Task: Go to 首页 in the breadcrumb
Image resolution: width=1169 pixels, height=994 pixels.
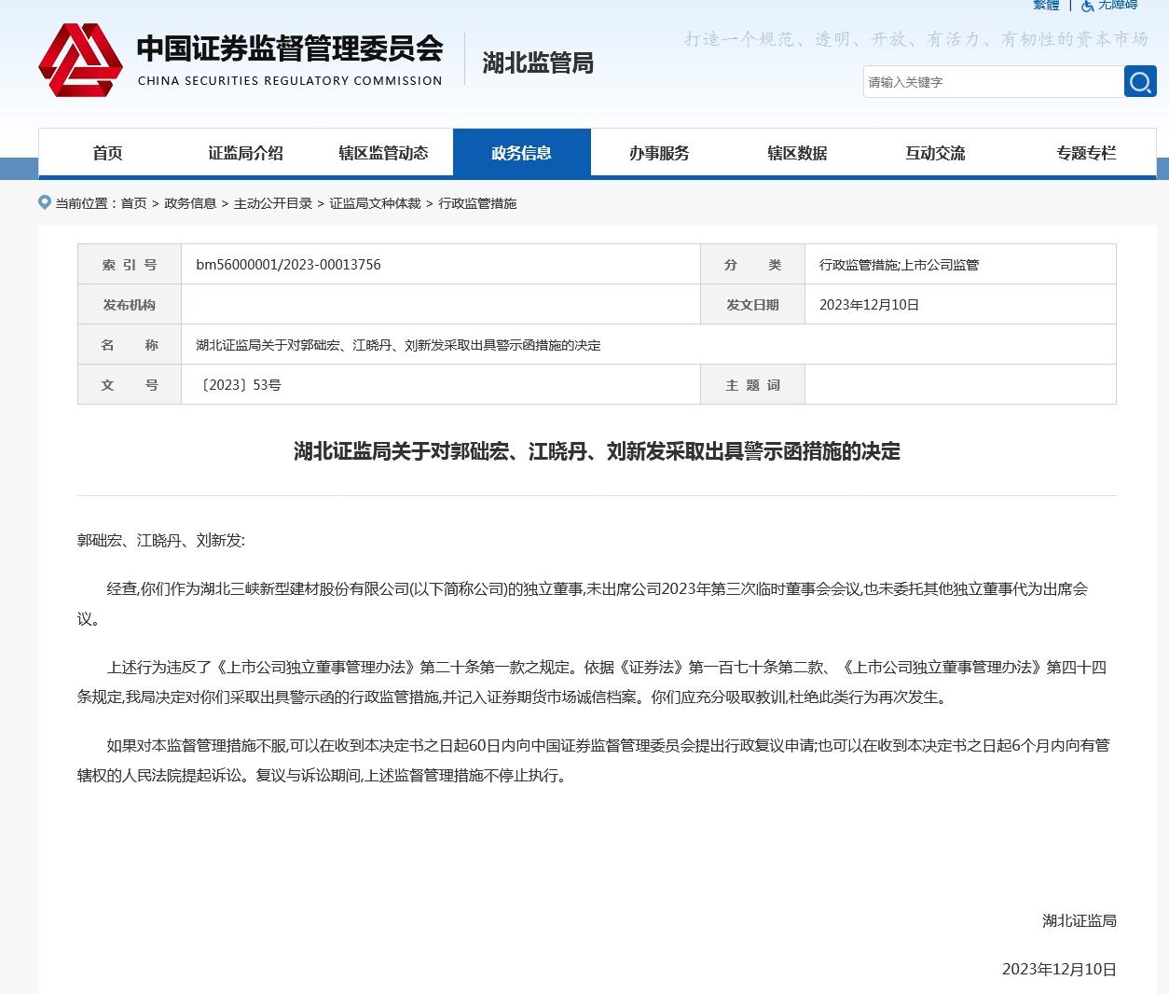Action: pos(134,203)
